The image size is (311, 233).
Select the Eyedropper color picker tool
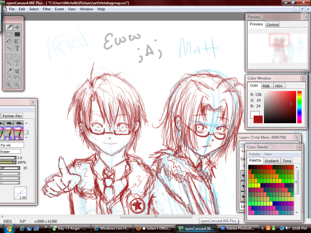coord(9,71)
